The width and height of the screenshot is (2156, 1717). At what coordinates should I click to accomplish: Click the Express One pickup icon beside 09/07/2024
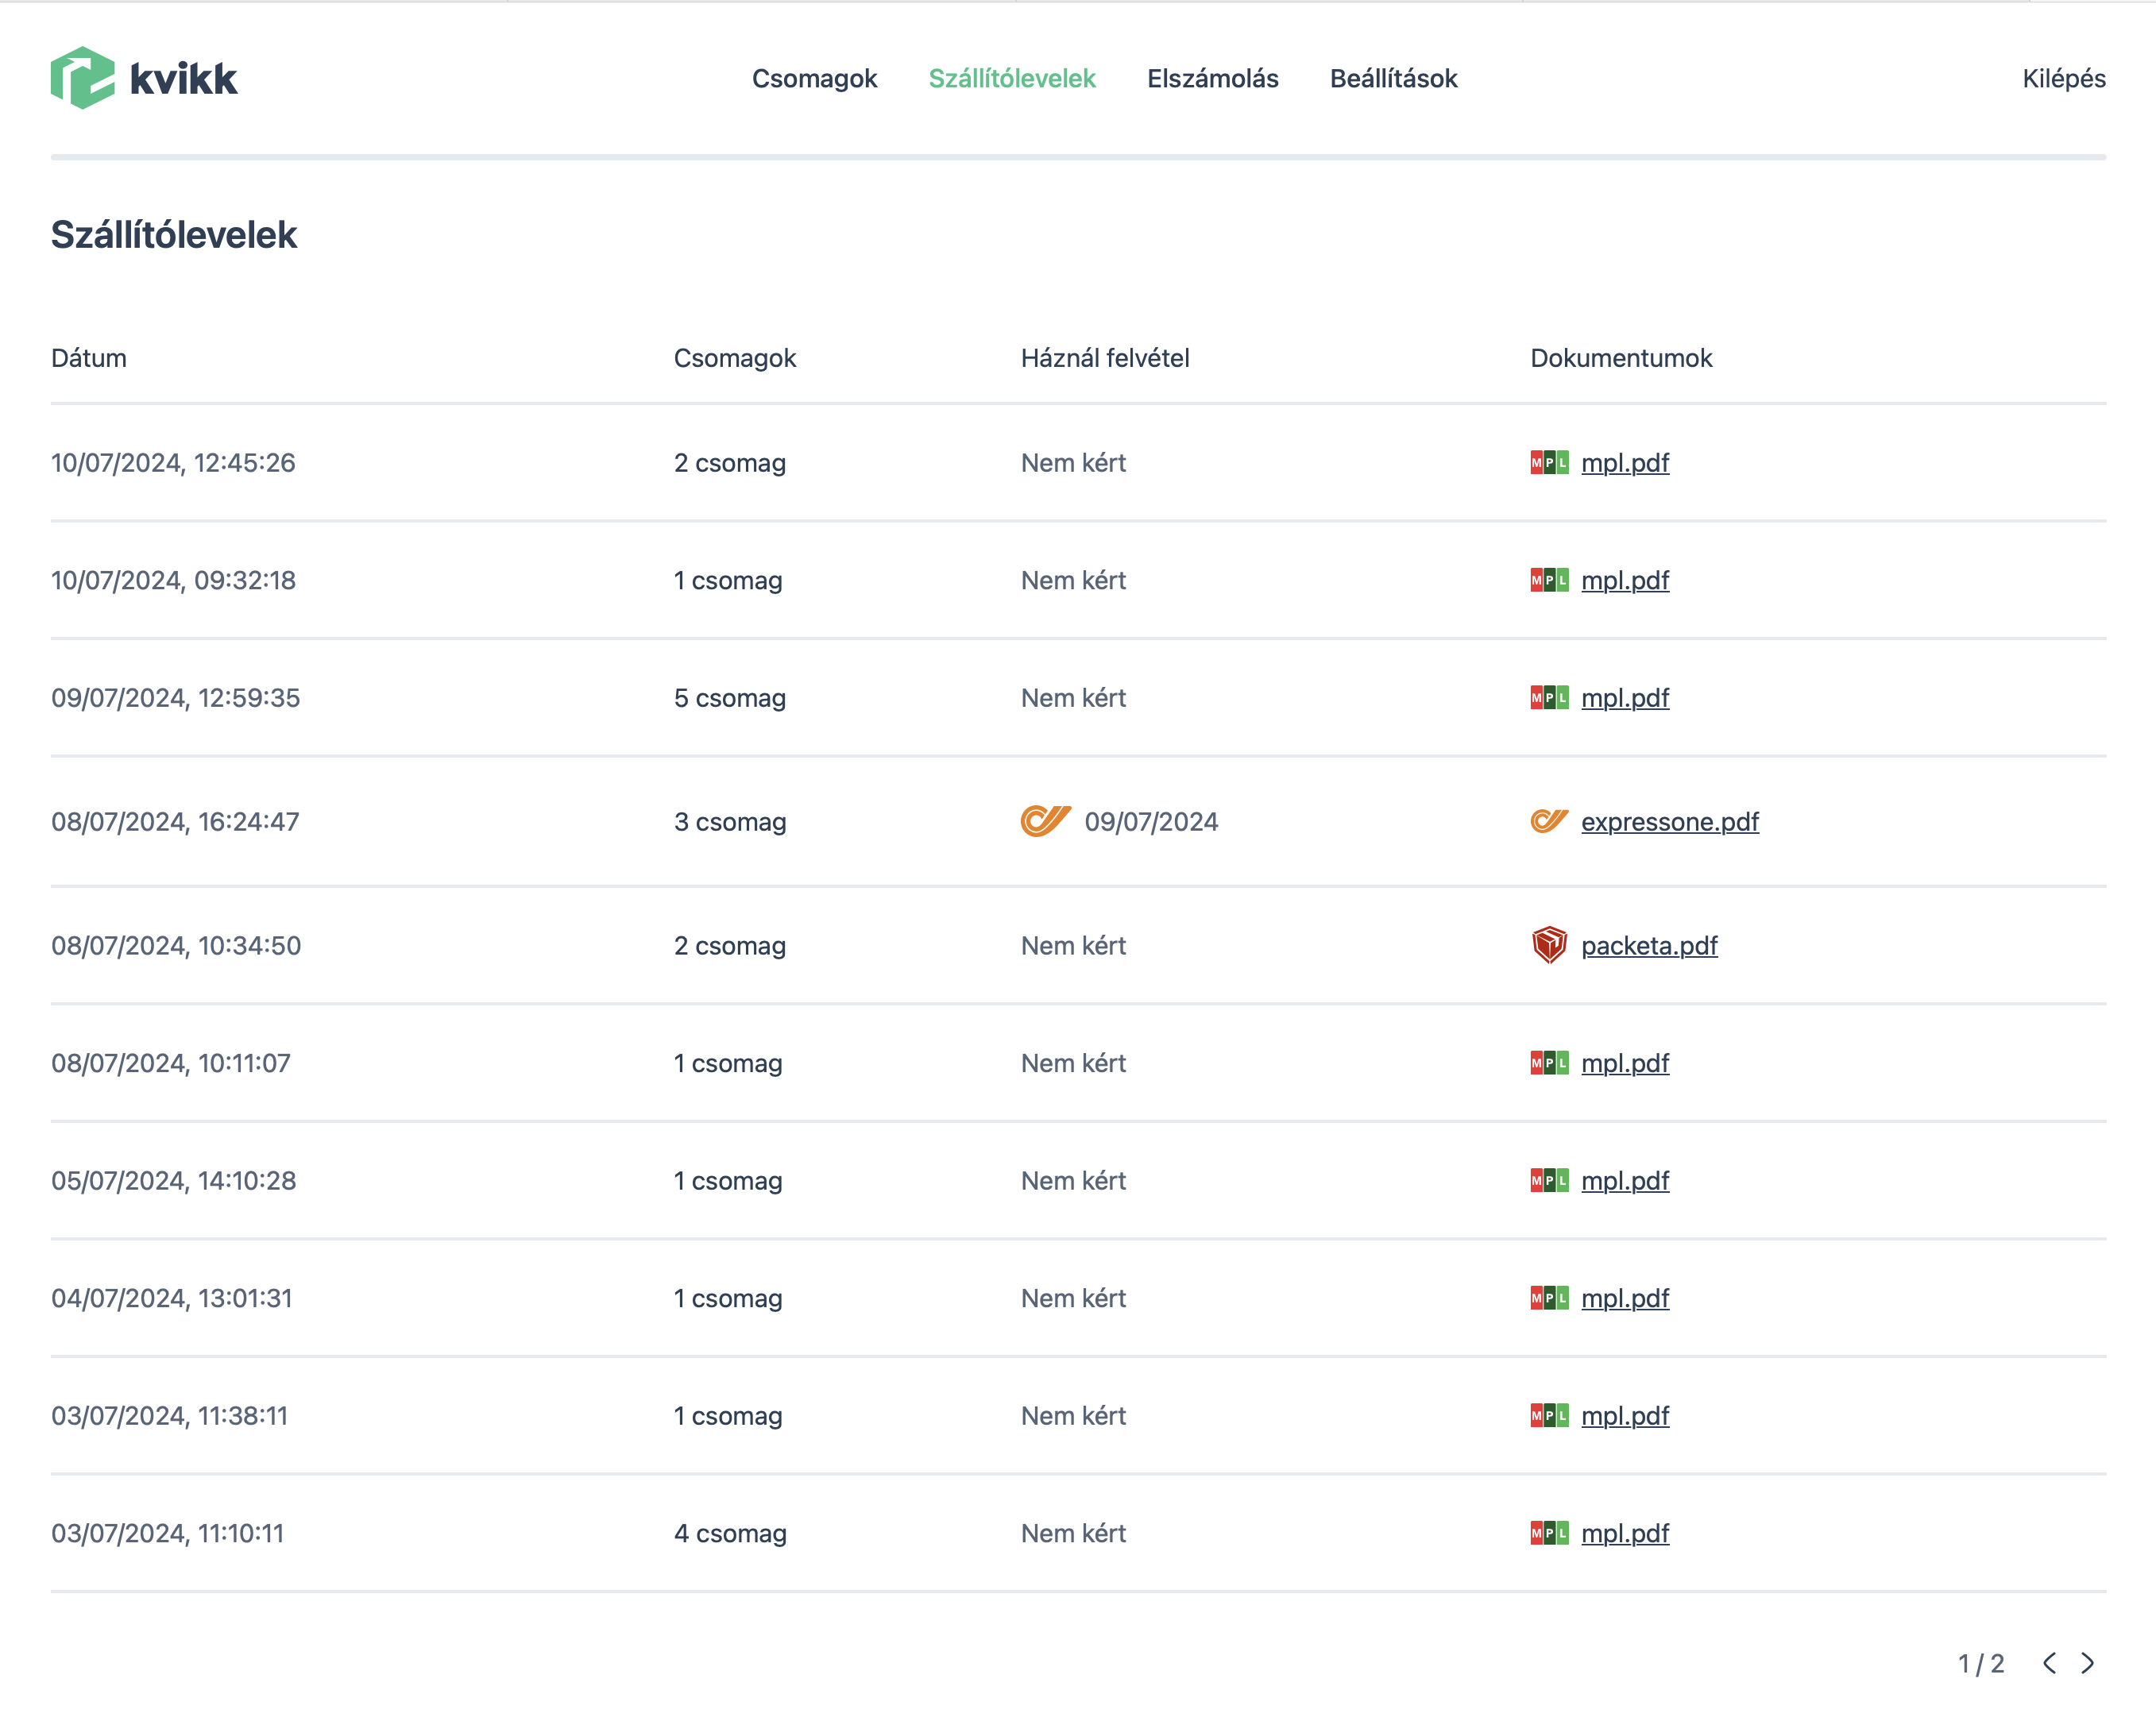1045,821
